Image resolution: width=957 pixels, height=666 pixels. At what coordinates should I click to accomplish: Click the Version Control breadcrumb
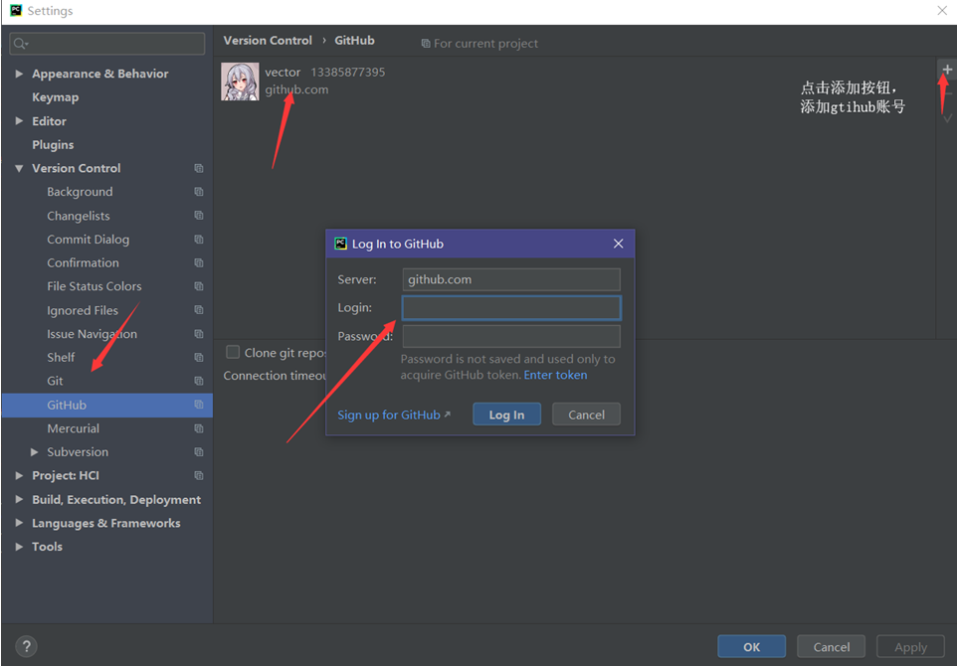coord(268,40)
